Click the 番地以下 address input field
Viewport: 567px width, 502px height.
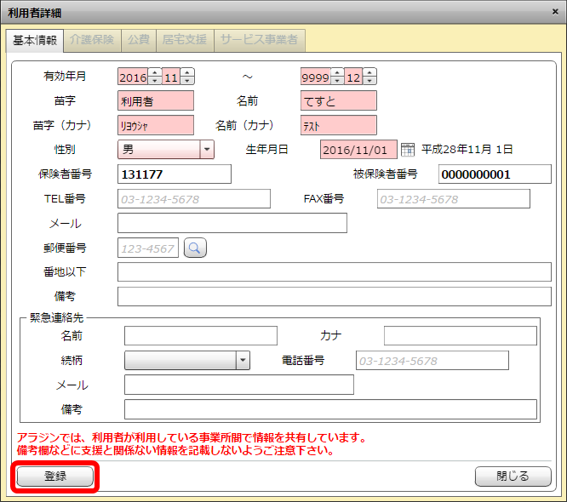pyautogui.click(x=334, y=271)
